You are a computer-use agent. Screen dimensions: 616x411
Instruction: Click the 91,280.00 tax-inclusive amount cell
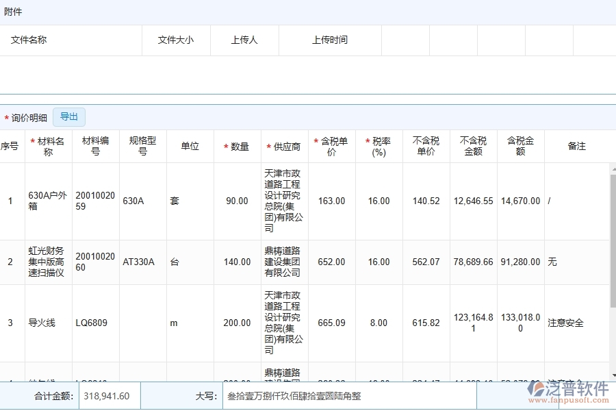(x=520, y=262)
